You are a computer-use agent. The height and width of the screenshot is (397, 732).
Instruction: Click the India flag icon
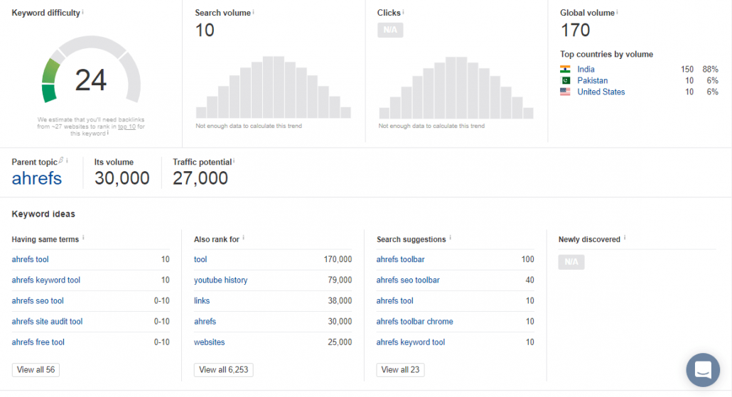point(565,69)
